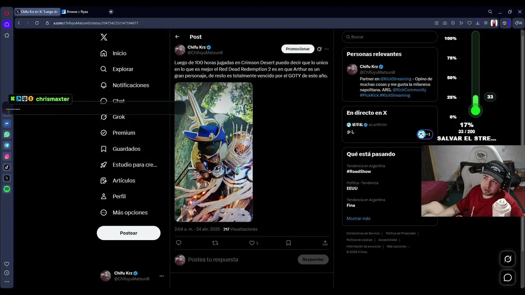
Task: Open Guardados in navigation
Action: pos(121,149)
